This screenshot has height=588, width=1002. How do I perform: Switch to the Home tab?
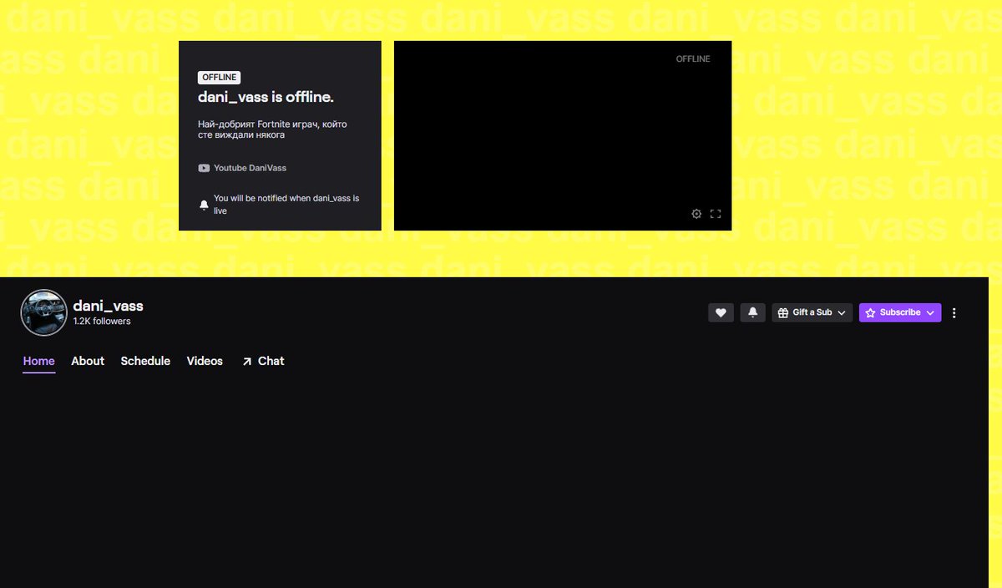(39, 361)
